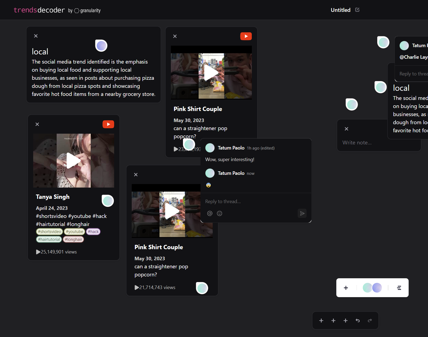Click the 'Wow, super interesting!' comment

tap(230, 159)
